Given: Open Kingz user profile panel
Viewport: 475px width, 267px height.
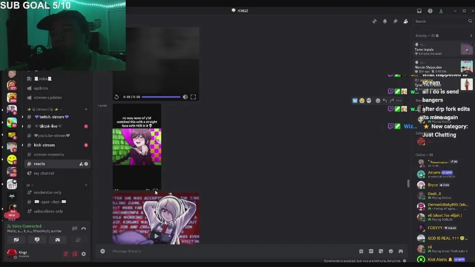Looking at the screenshot, I should point(22,254).
